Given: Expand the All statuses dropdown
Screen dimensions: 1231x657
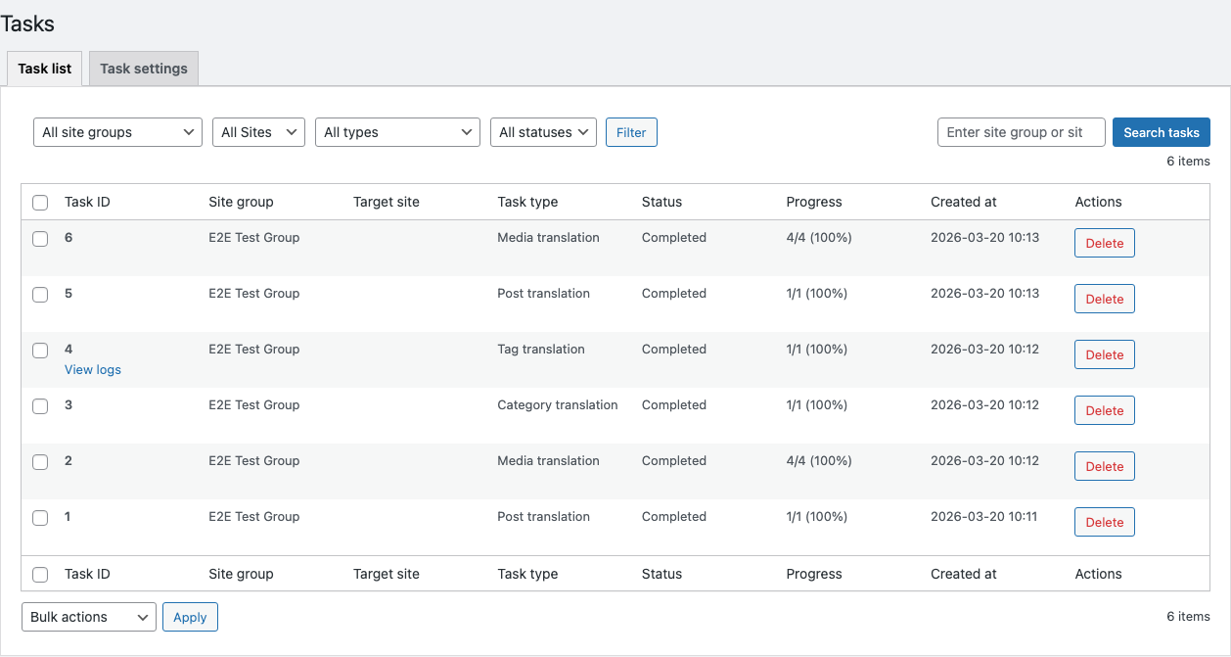Looking at the screenshot, I should click(x=543, y=132).
